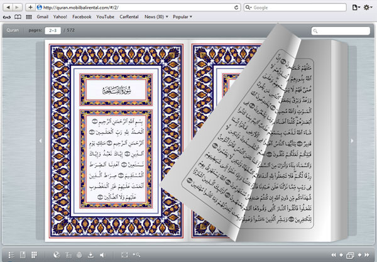Screen dimensions: 377x262
Task: Open the browser page menu icon
Action: tap(356, 8)
